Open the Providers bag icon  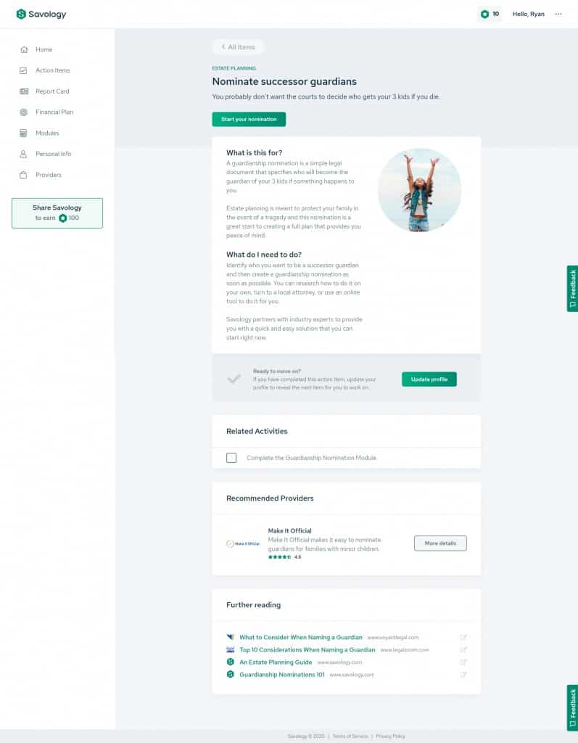click(23, 175)
